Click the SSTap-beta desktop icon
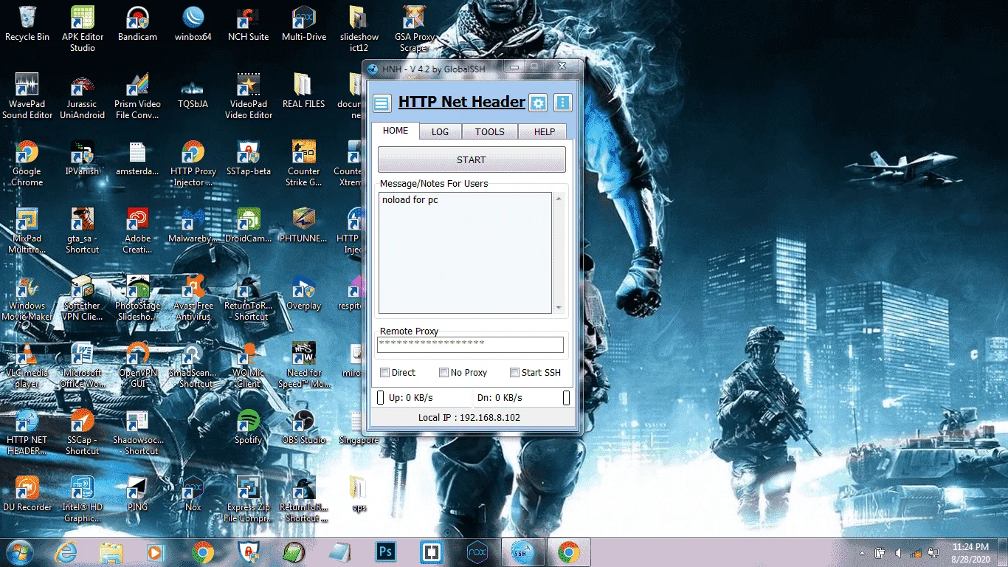 pyautogui.click(x=249, y=157)
